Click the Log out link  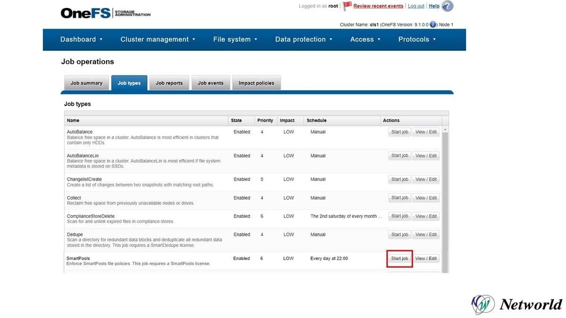(x=416, y=6)
